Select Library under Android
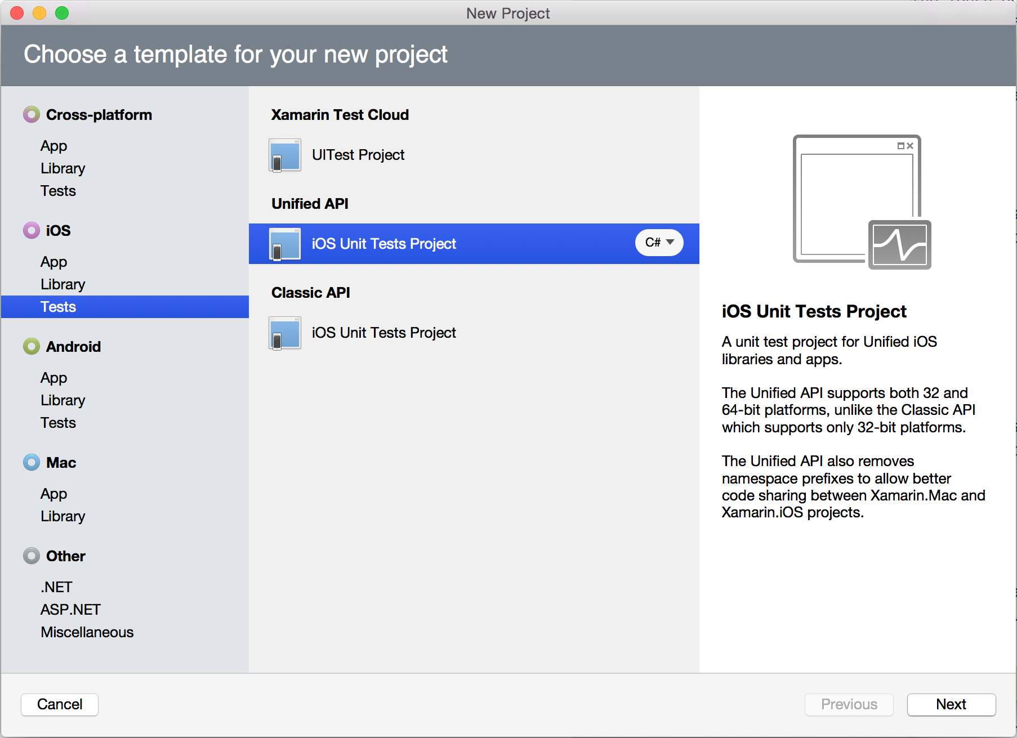 tap(63, 400)
